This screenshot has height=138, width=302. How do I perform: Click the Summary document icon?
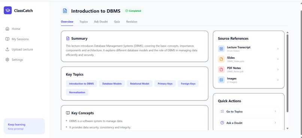click(x=67, y=39)
